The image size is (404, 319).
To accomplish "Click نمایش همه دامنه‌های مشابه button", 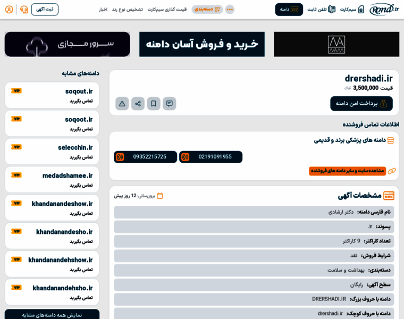I will coord(52,315).
